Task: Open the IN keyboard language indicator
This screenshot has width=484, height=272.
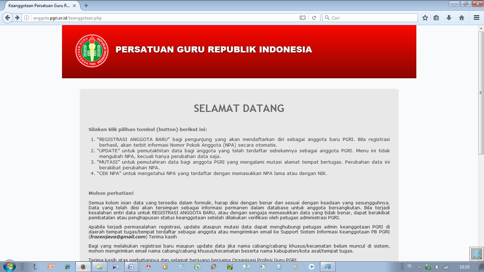Action: (410, 267)
